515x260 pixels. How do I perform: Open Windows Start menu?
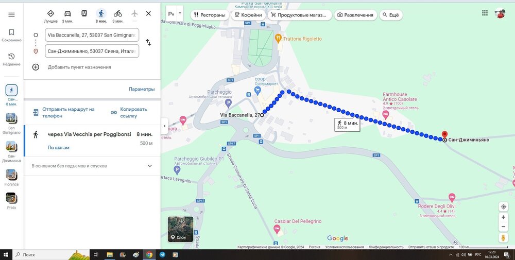tap(6, 254)
